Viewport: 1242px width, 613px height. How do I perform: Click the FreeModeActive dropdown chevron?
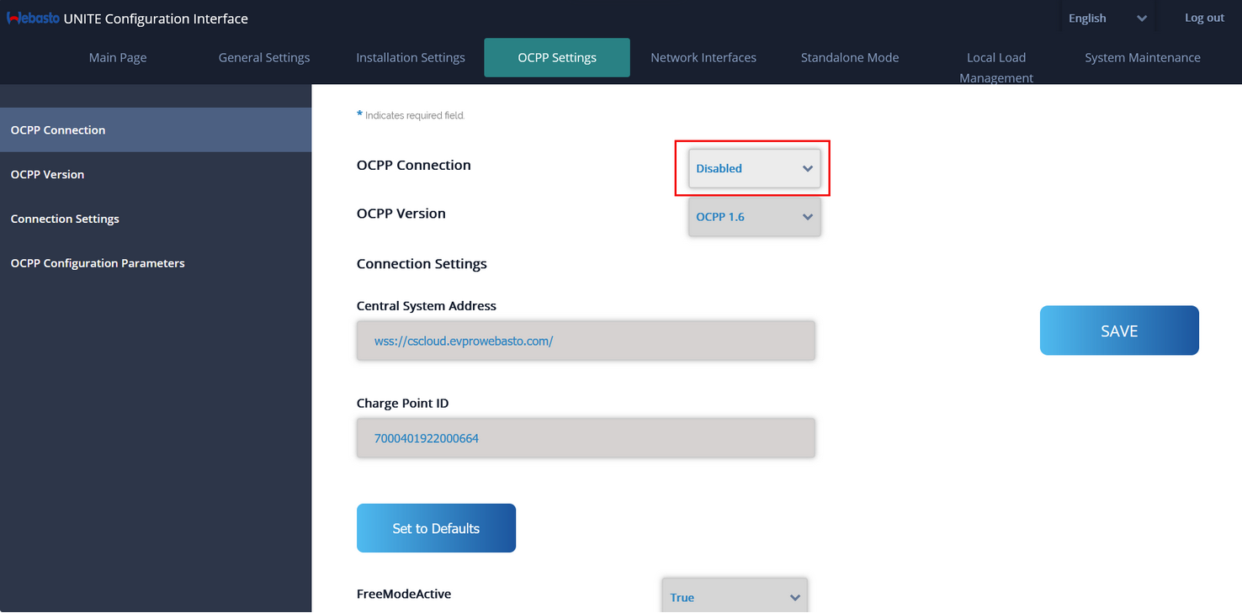tap(795, 598)
